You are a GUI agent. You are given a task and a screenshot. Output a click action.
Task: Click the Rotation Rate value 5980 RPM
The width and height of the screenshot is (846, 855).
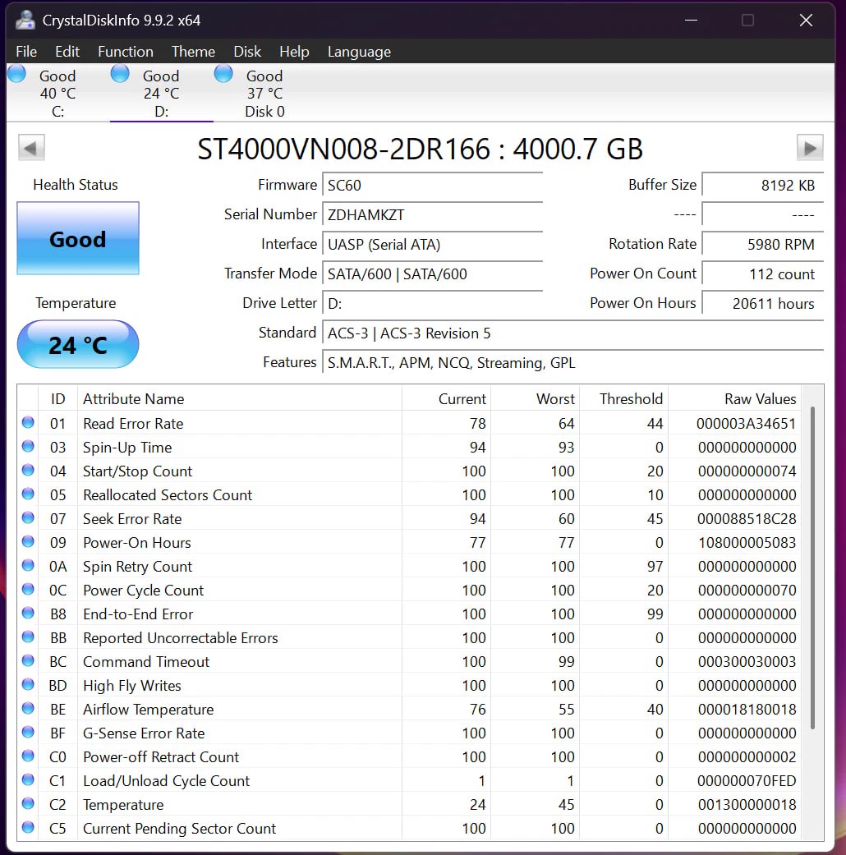click(x=762, y=244)
